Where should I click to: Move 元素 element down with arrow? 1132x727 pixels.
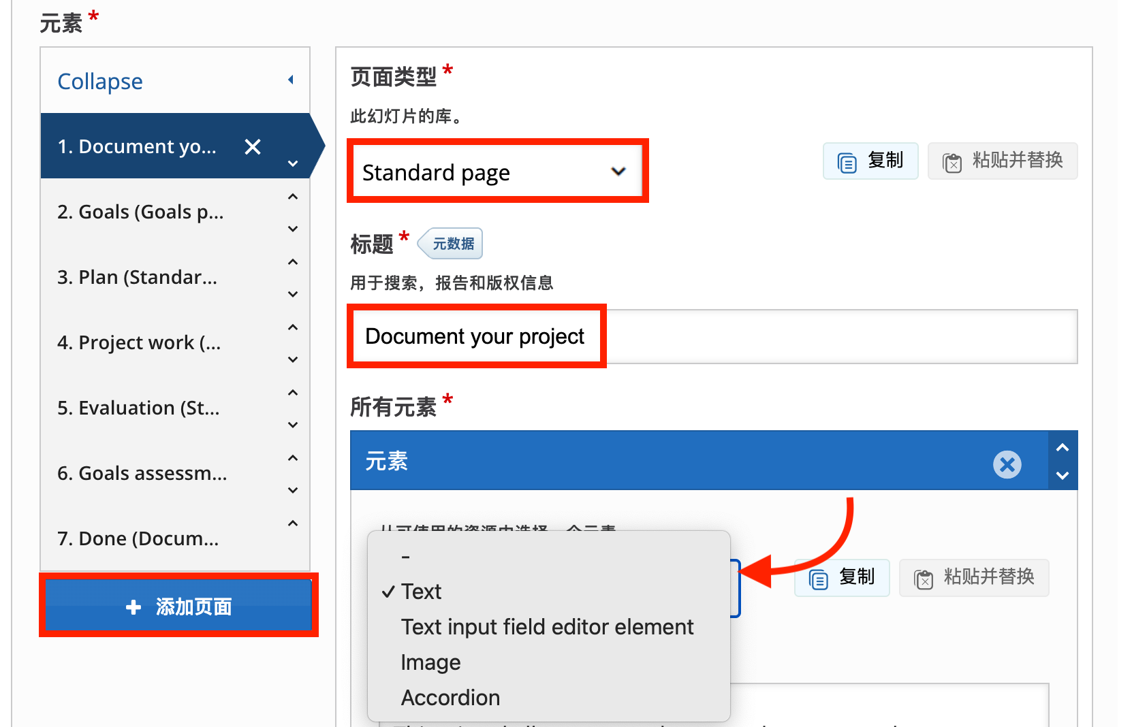click(1062, 475)
